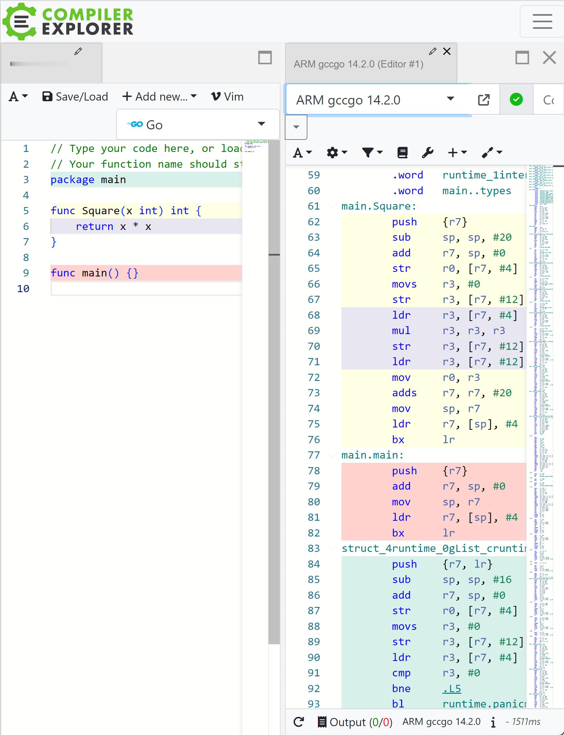Open compiler pane font size menu
This screenshot has width=564, height=735.
point(302,153)
